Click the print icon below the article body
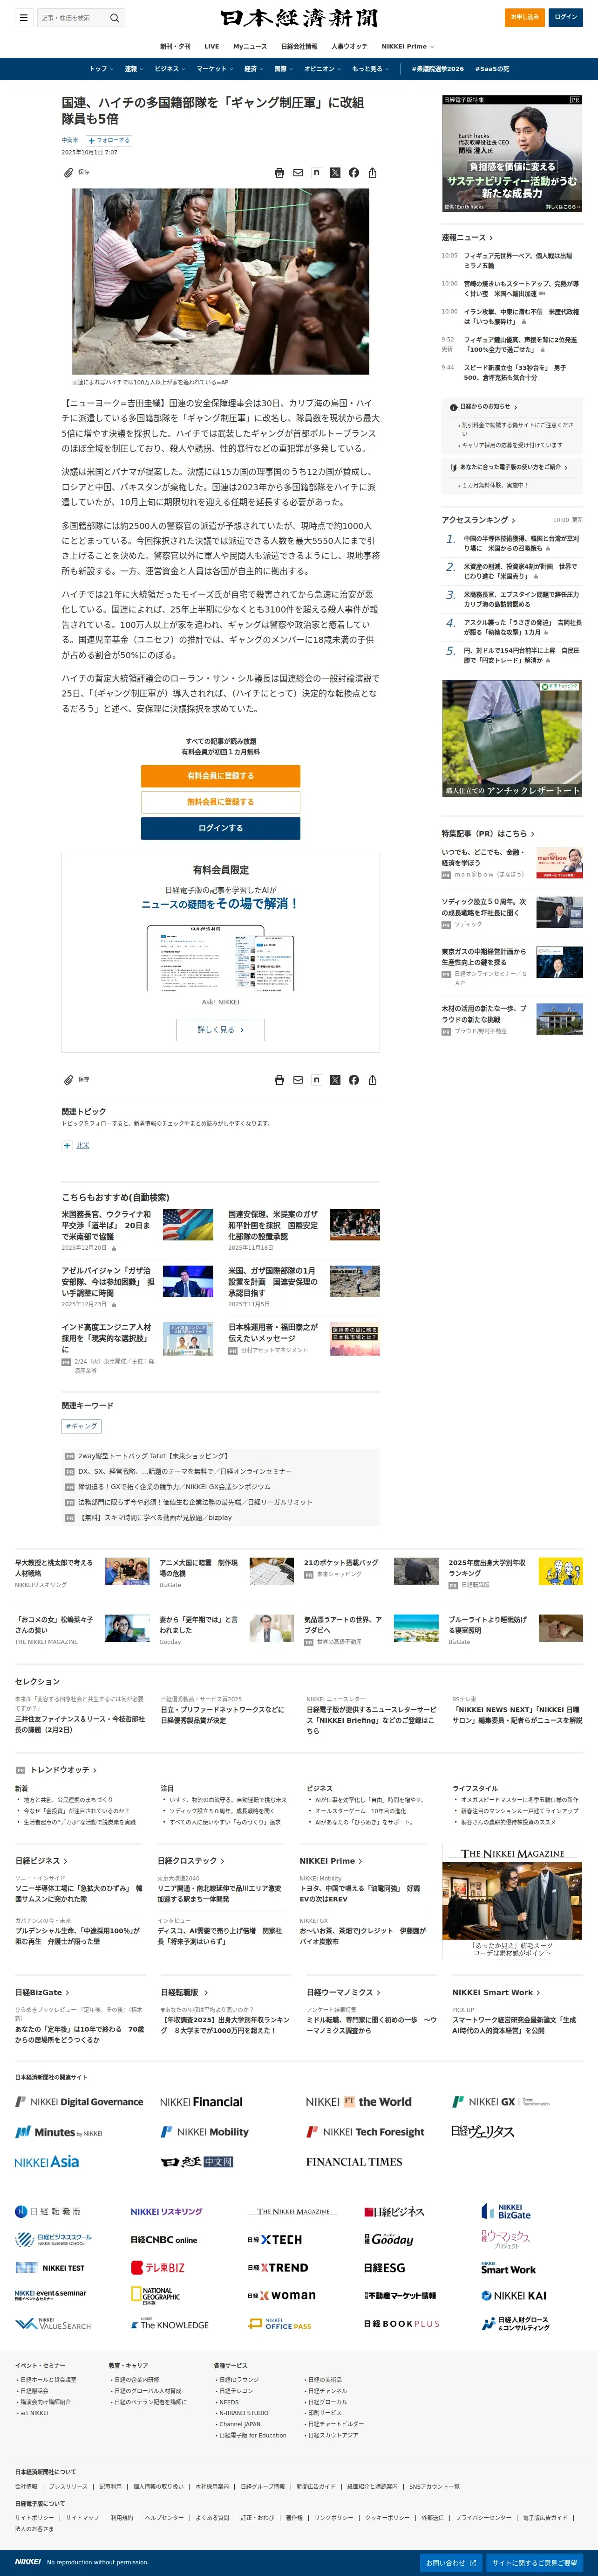The image size is (598, 2576). [x=279, y=1080]
